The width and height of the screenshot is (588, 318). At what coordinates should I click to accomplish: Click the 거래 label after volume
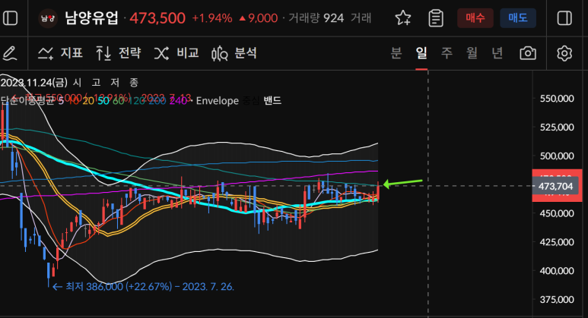pos(361,18)
